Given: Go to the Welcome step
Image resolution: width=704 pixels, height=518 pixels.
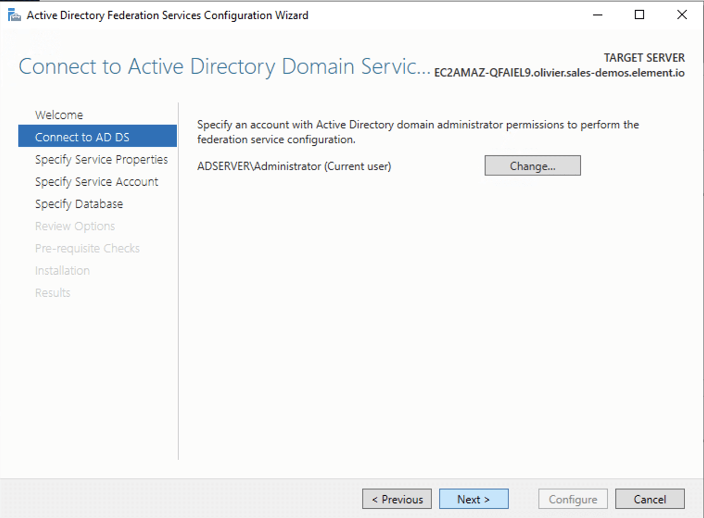Looking at the screenshot, I should pos(59,115).
